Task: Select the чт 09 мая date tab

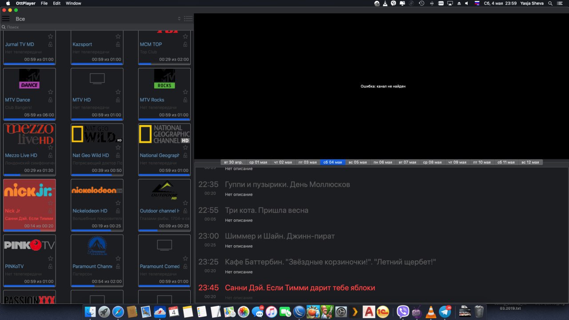Action: click(x=457, y=162)
